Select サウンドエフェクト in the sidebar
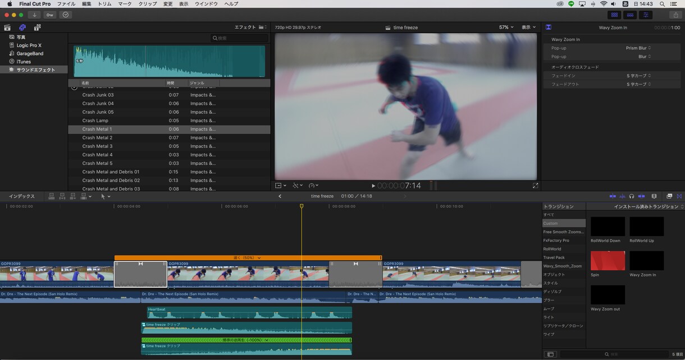 [34, 70]
